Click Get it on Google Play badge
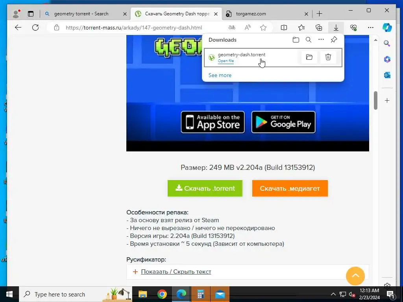This screenshot has height=302, width=403. tap(283, 122)
